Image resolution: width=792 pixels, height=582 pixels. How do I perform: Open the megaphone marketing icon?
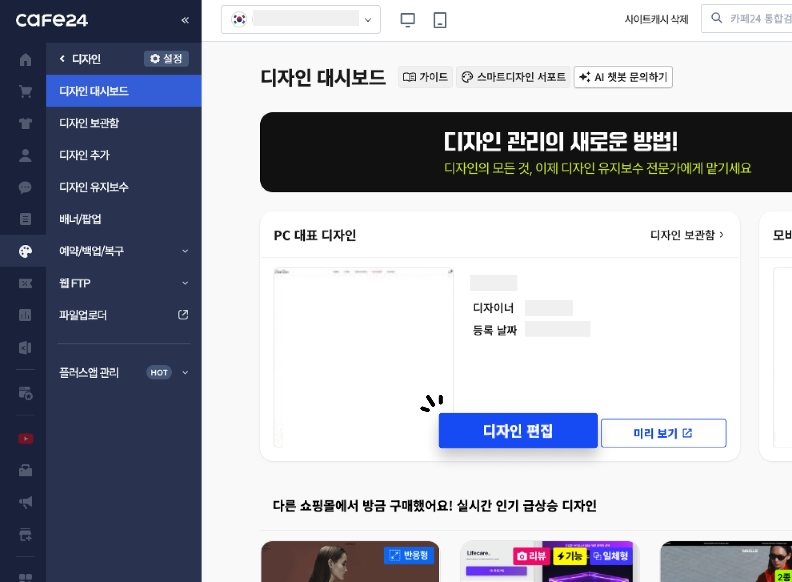tap(26, 502)
